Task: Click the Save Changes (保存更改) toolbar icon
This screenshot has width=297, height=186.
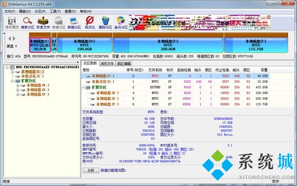Action: coord(12,23)
